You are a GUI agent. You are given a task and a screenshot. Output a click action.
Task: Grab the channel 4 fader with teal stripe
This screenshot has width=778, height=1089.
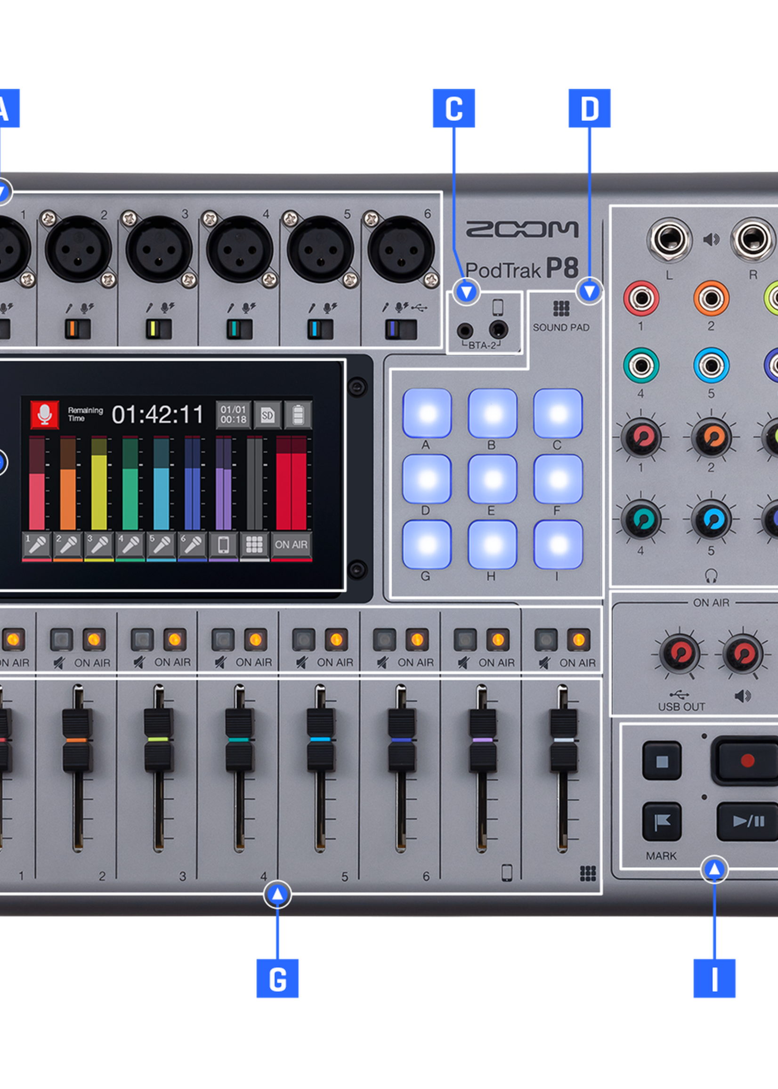pos(240,740)
